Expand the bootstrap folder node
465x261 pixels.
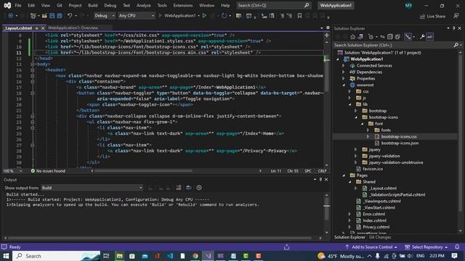pyautogui.click(x=355, y=111)
